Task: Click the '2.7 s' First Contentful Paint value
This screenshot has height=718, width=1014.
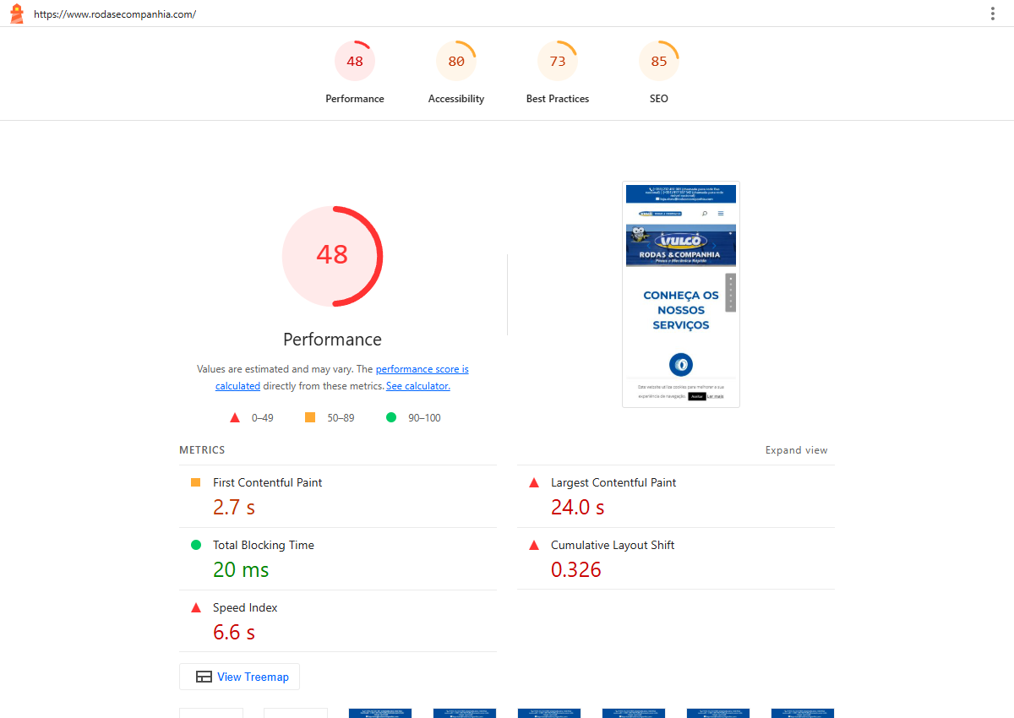Action: point(234,507)
